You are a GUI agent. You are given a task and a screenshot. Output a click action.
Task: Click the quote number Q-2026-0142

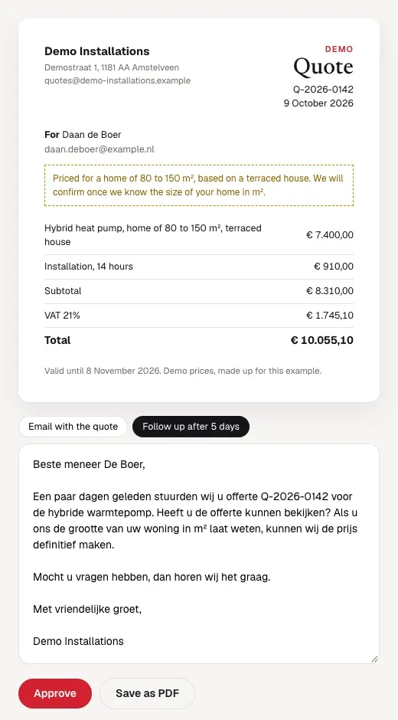[x=323, y=89]
